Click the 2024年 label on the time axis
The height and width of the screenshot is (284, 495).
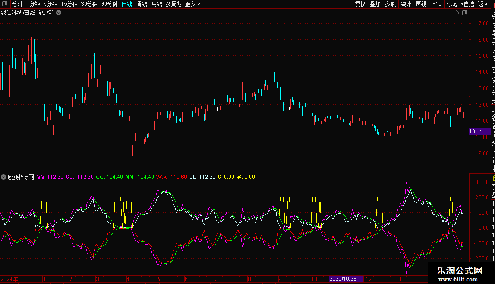[x=9, y=279]
